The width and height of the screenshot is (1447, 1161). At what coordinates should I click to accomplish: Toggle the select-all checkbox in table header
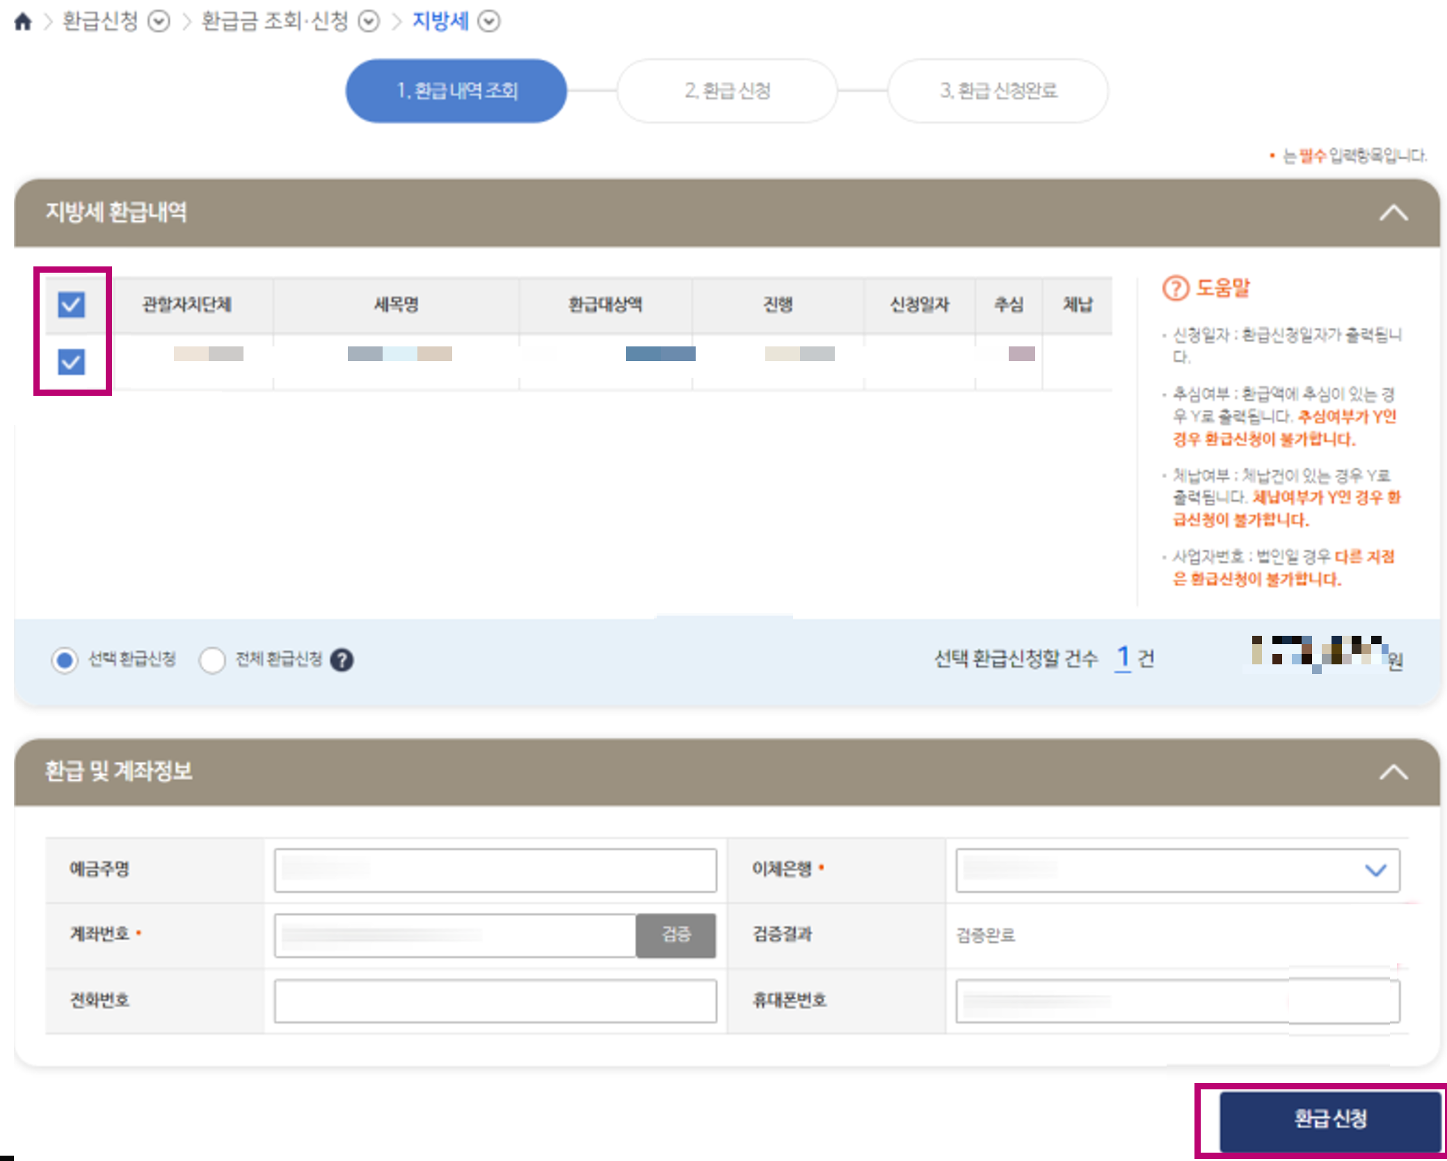[72, 305]
